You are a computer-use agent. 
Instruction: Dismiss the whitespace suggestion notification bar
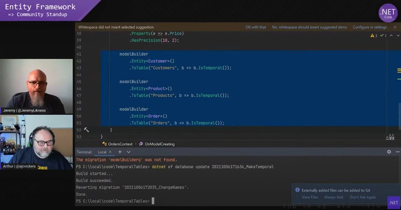[395, 27]
